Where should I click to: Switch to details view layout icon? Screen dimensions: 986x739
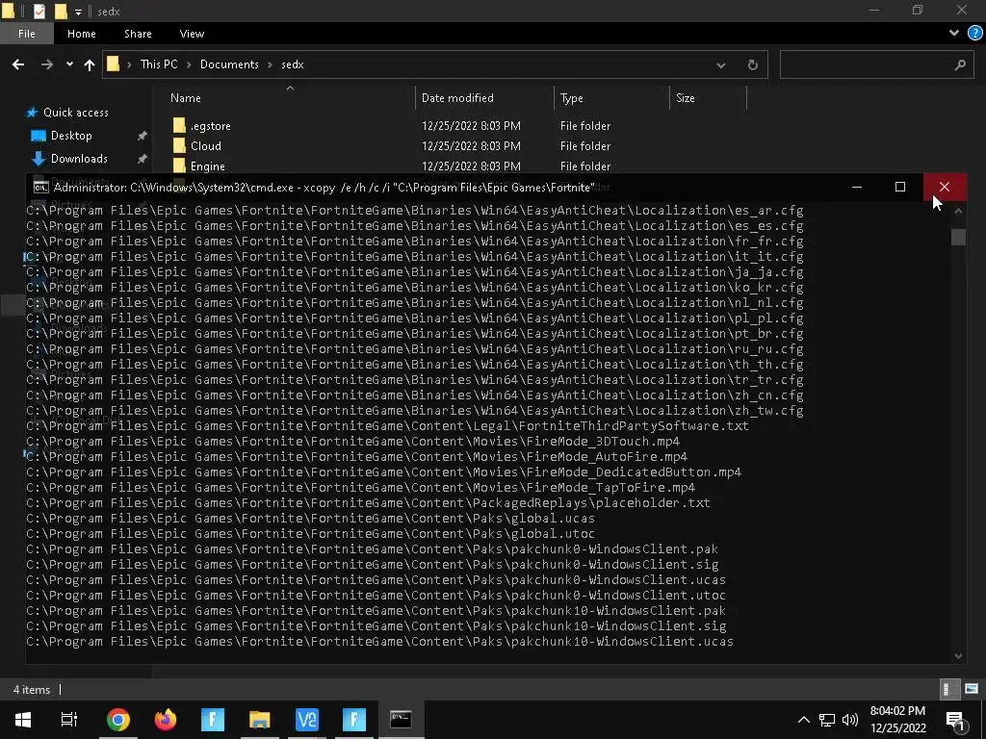[x=947, y=689]
